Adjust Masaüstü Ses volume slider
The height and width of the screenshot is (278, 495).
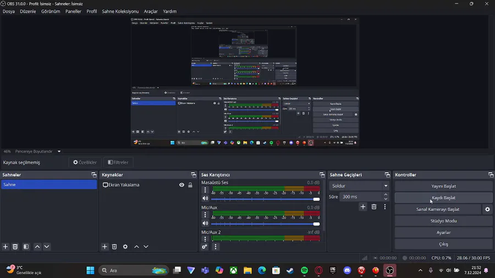coord(266,199)
